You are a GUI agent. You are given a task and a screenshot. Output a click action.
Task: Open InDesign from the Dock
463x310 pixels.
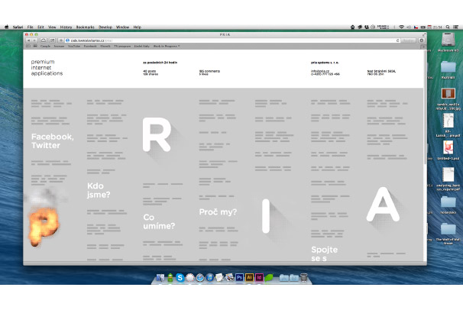(x=260, y=278)
